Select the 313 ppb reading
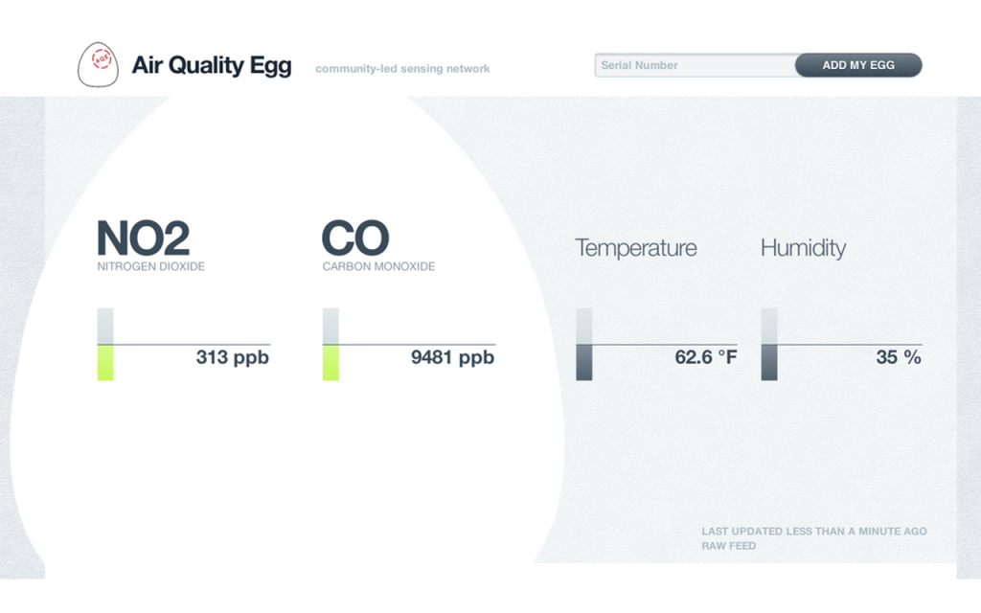Image resolution: width=981 pixels, height=613 pixels. 232,357
